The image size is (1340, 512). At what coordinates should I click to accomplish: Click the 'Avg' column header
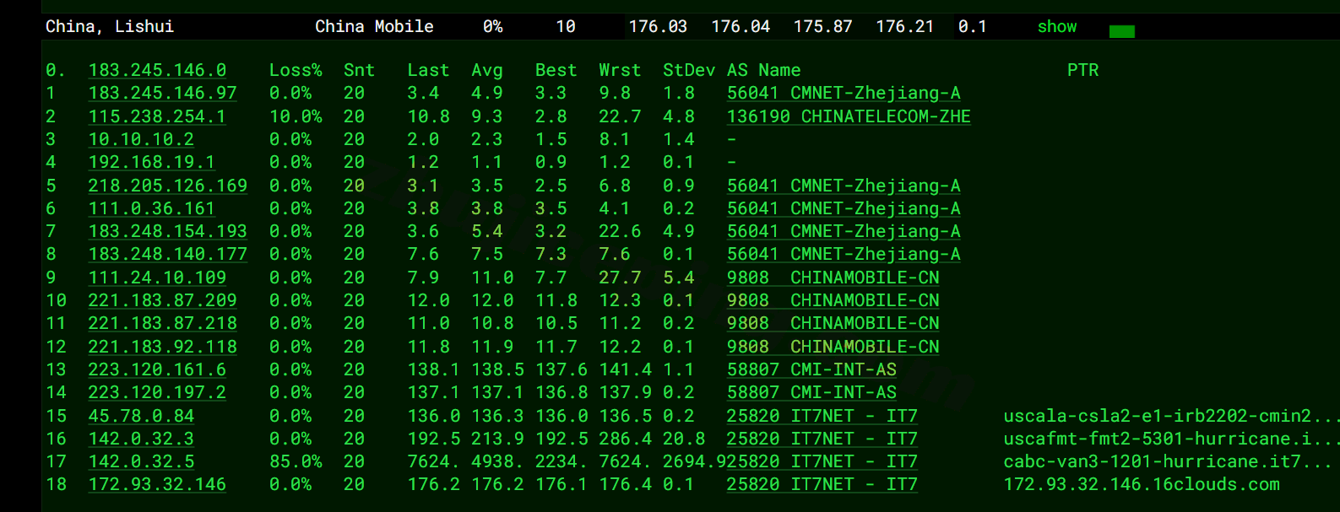tap(487, 71)
